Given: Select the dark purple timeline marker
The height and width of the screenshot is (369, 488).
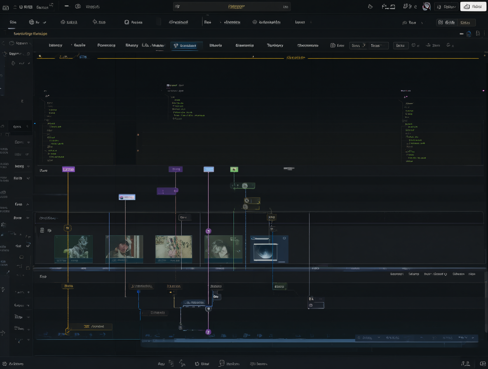Looking at the screenshot, I should point(176,169).
